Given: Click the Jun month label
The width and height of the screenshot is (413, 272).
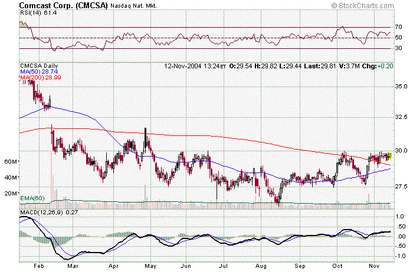Looking at the screenshot, I should (x=186, y=266).
